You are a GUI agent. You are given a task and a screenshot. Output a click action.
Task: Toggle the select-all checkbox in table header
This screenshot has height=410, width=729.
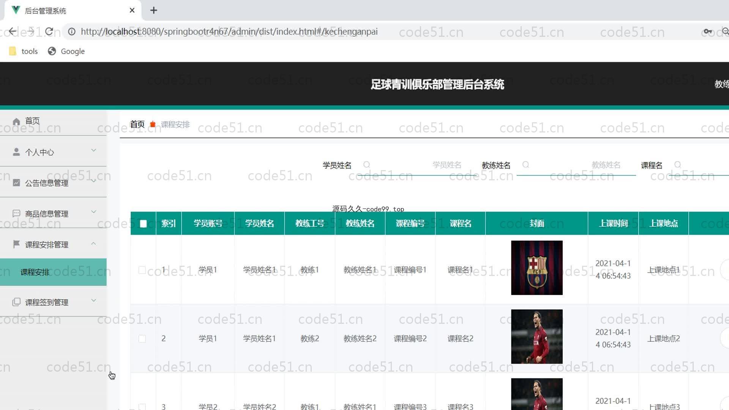pyautogui.click(x=143, y=224)
